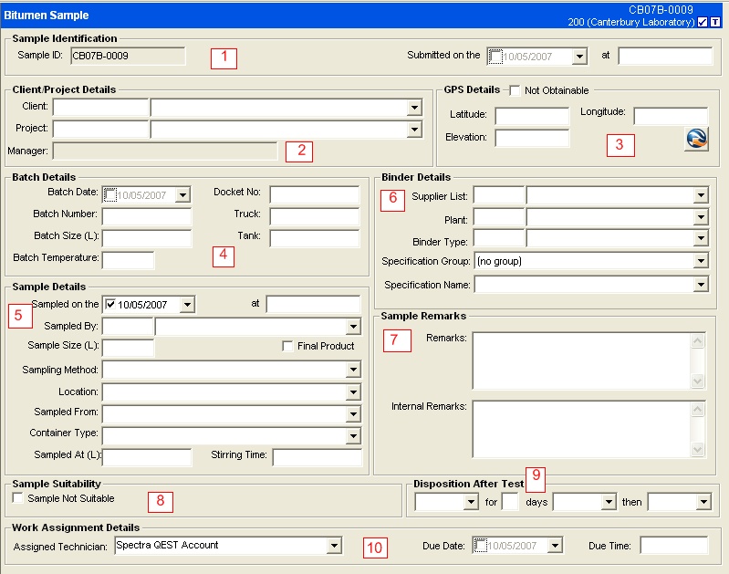Expand the Binder Type dropdown
Screen dimensions: 729x574
700,240
